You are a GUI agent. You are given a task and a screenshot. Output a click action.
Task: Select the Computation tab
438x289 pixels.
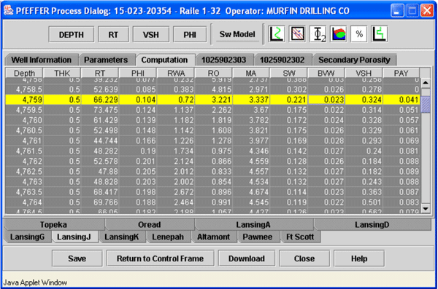point(164,60)
